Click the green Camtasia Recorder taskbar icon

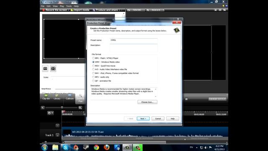138,147
